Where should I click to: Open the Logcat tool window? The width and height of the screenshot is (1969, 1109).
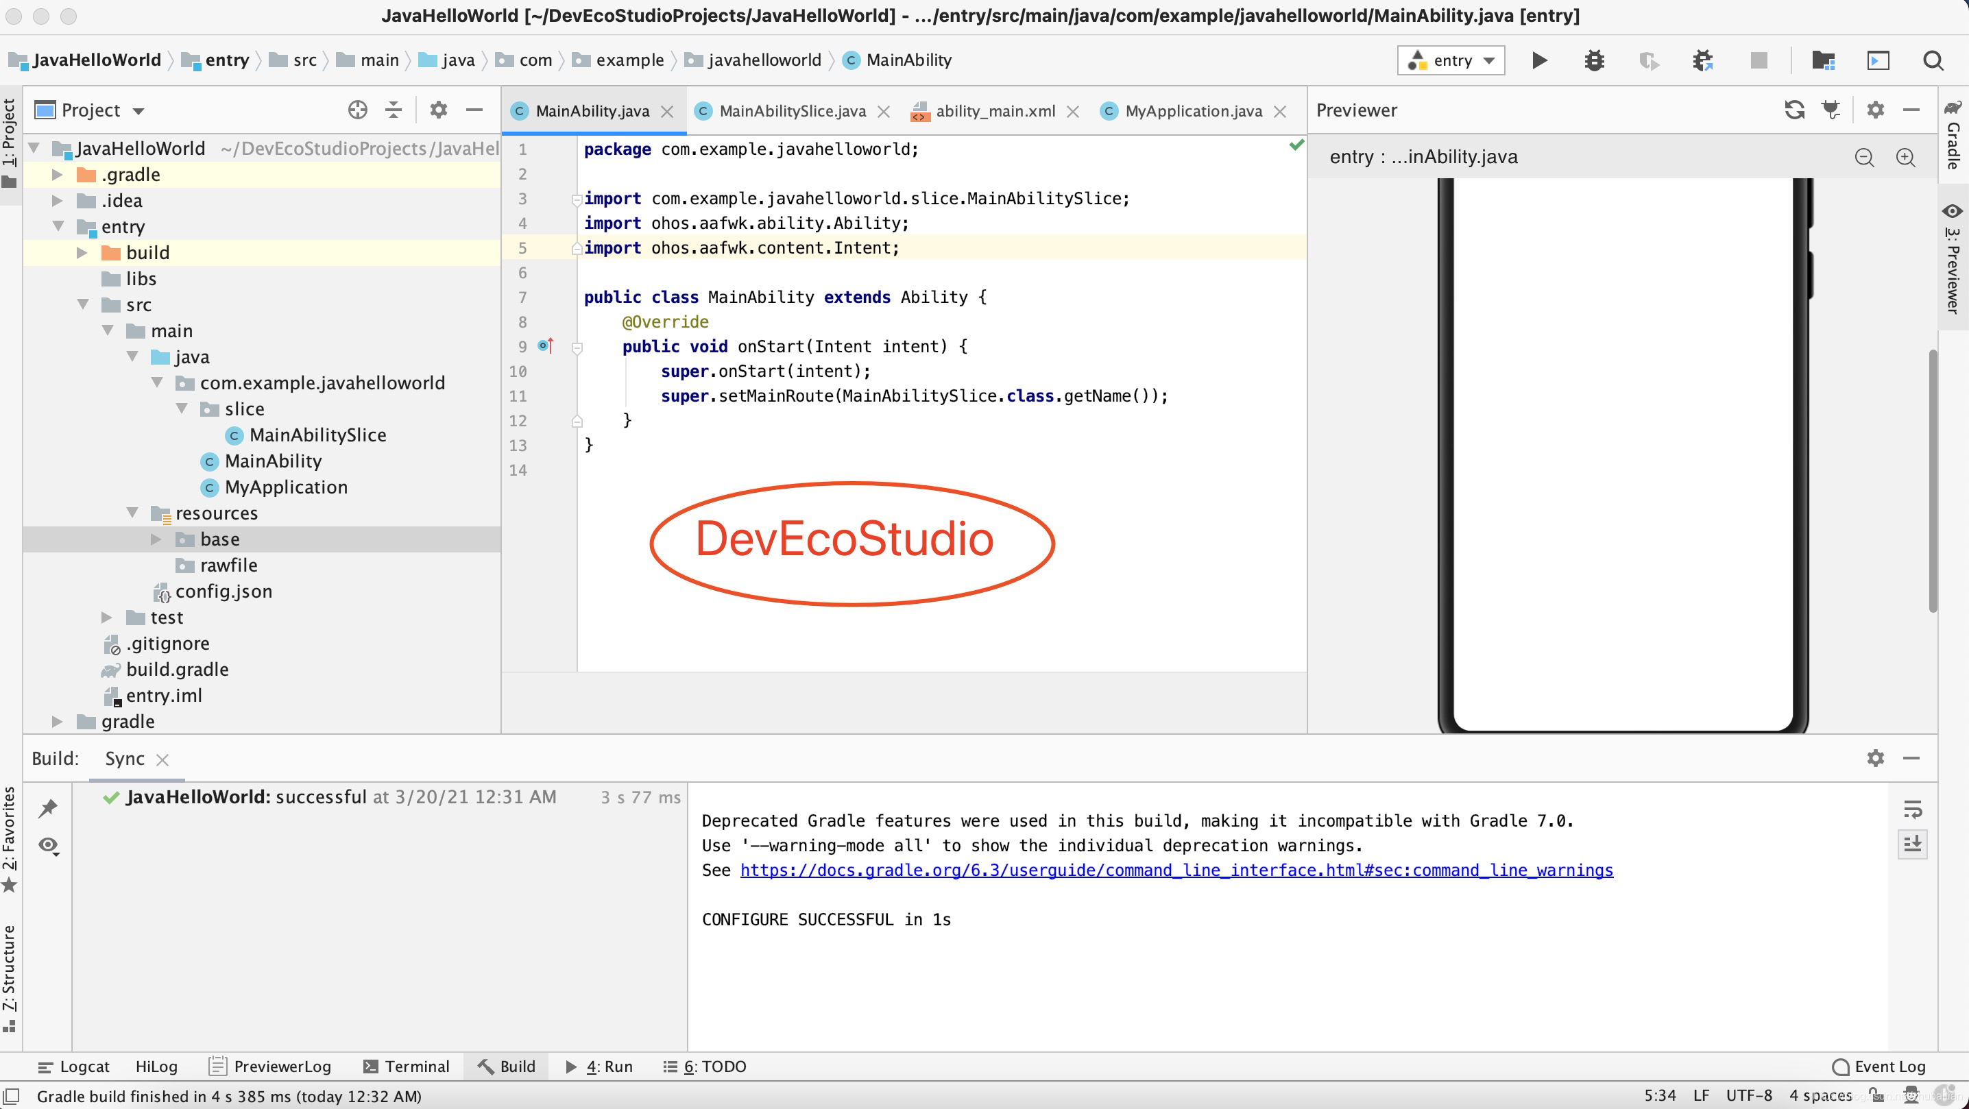pyautogui.click(x=73, y=1067)
